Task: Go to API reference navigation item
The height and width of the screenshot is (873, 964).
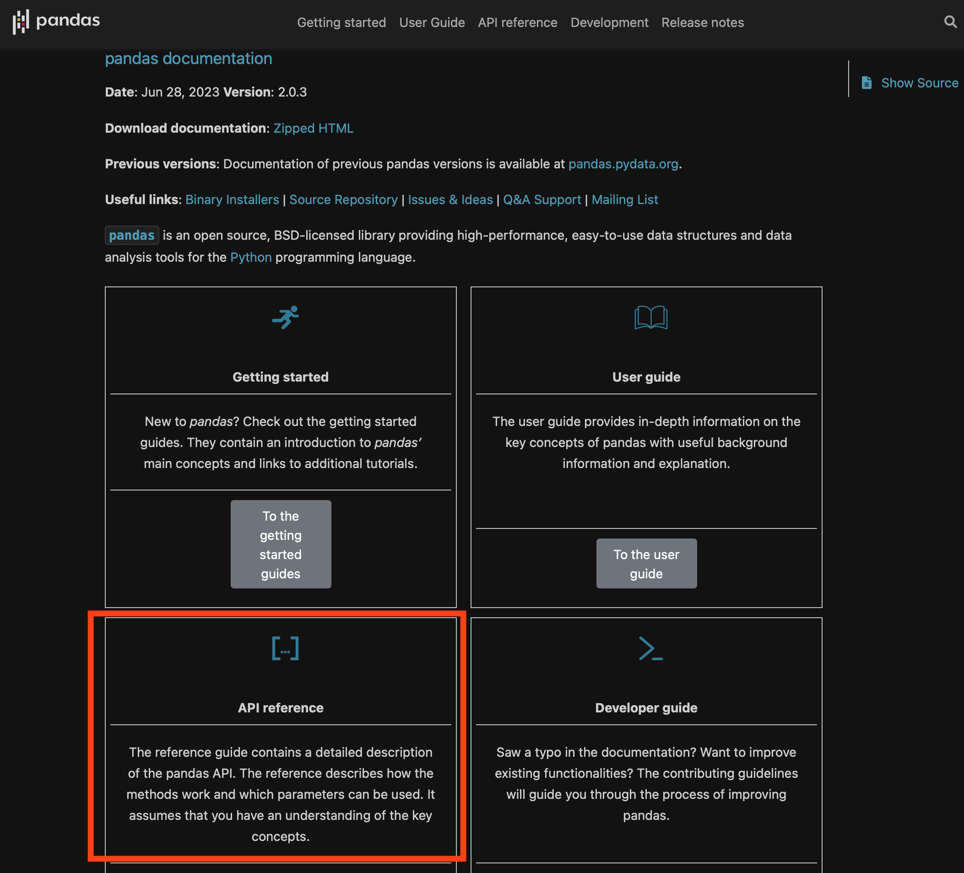Action: [x=517, y=22]
